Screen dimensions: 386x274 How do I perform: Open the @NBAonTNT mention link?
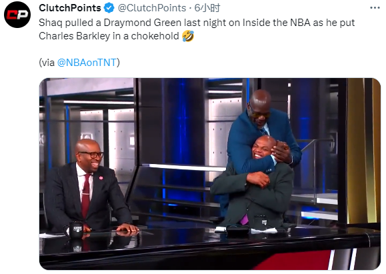(87, 63)
